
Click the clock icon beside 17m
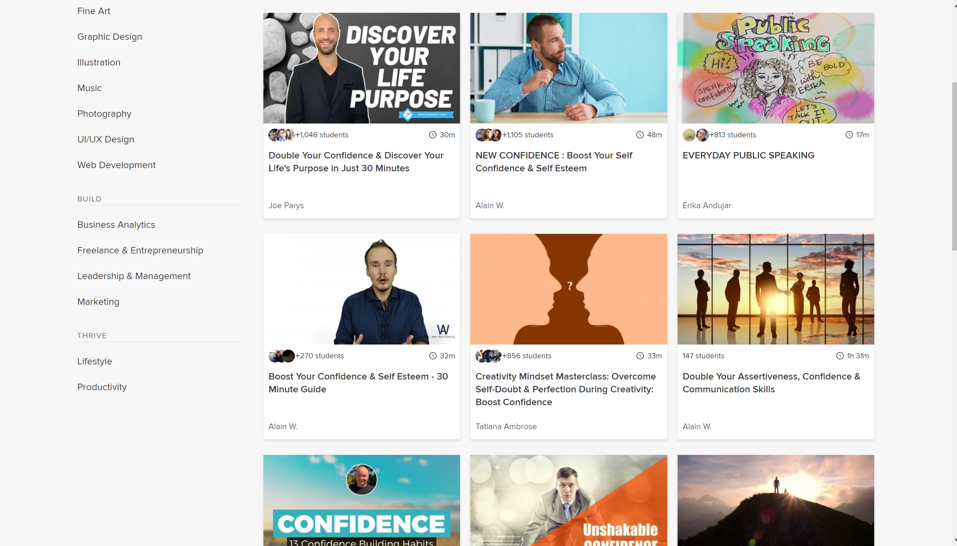coord(849,135)
